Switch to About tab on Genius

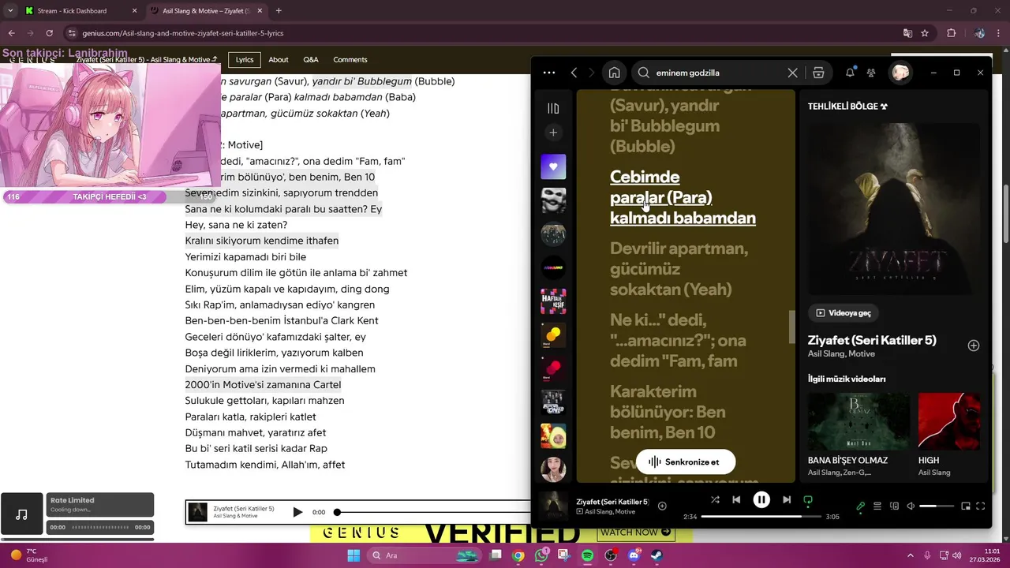[279, 59]
